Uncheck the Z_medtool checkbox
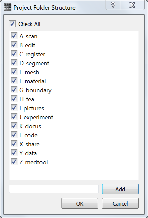 (x=14, y=162)
